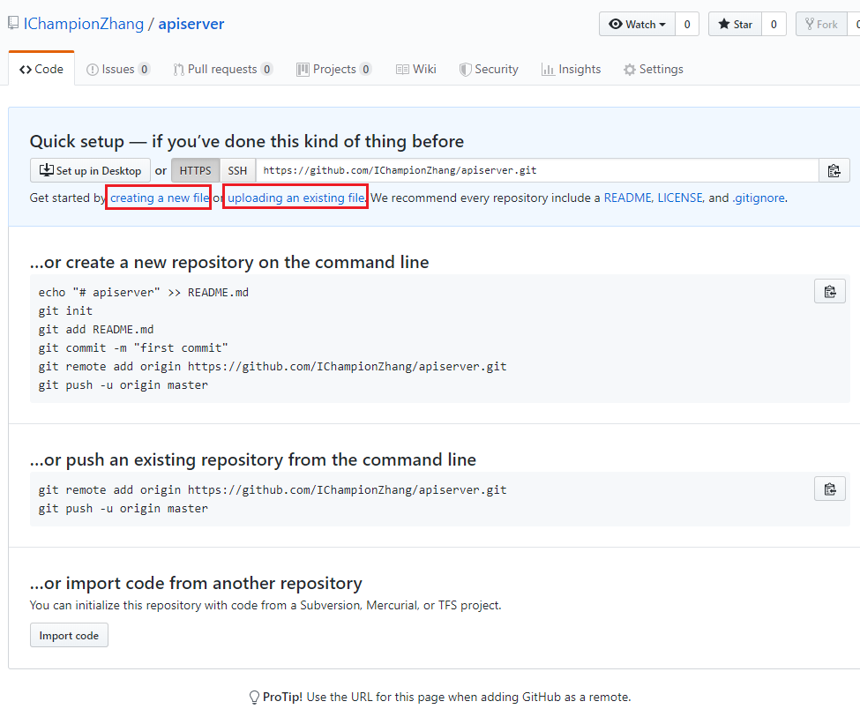Click the clone URL text field

(x=537, y=170)
